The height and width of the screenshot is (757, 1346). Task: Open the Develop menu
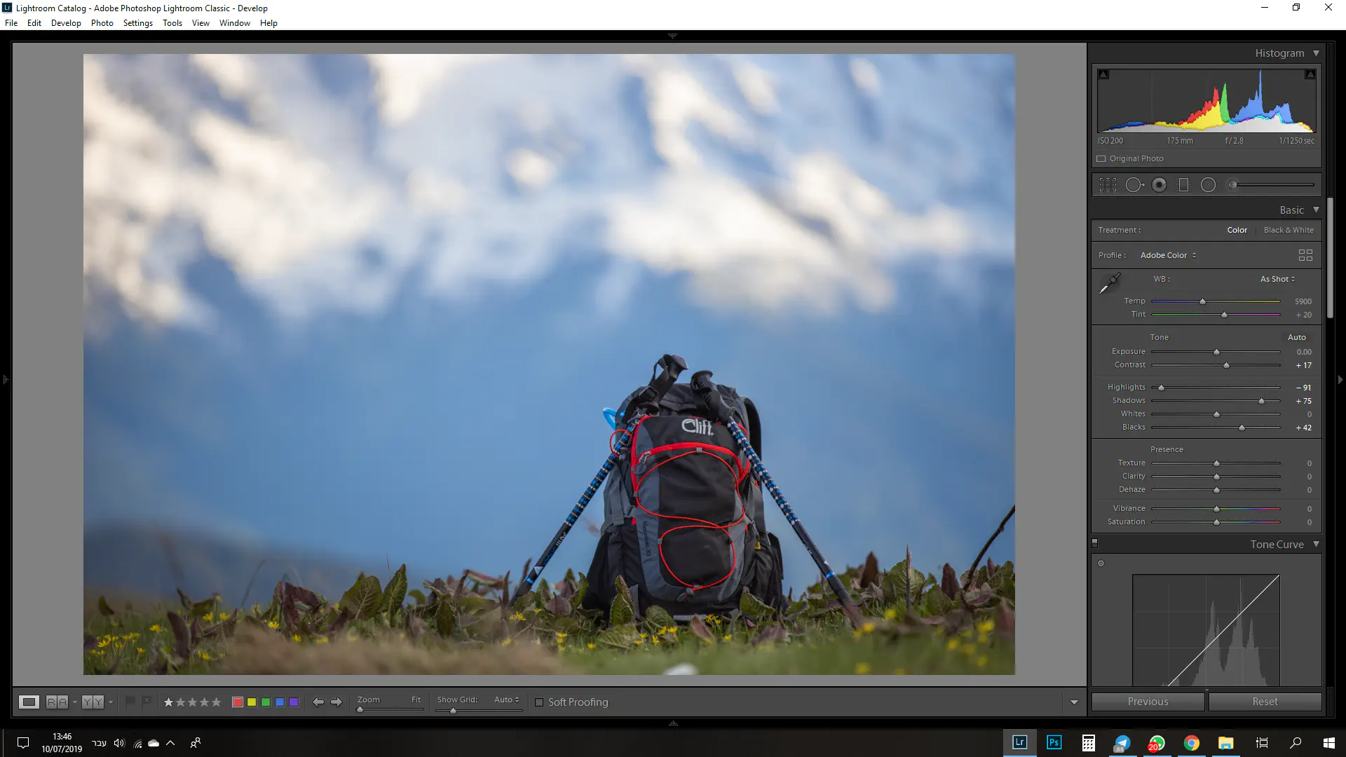tap(66, 23)
